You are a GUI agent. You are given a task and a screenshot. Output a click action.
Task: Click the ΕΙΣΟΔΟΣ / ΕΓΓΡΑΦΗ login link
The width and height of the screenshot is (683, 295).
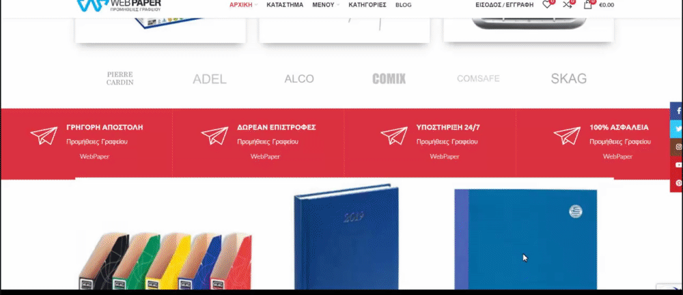coord(505,5)
